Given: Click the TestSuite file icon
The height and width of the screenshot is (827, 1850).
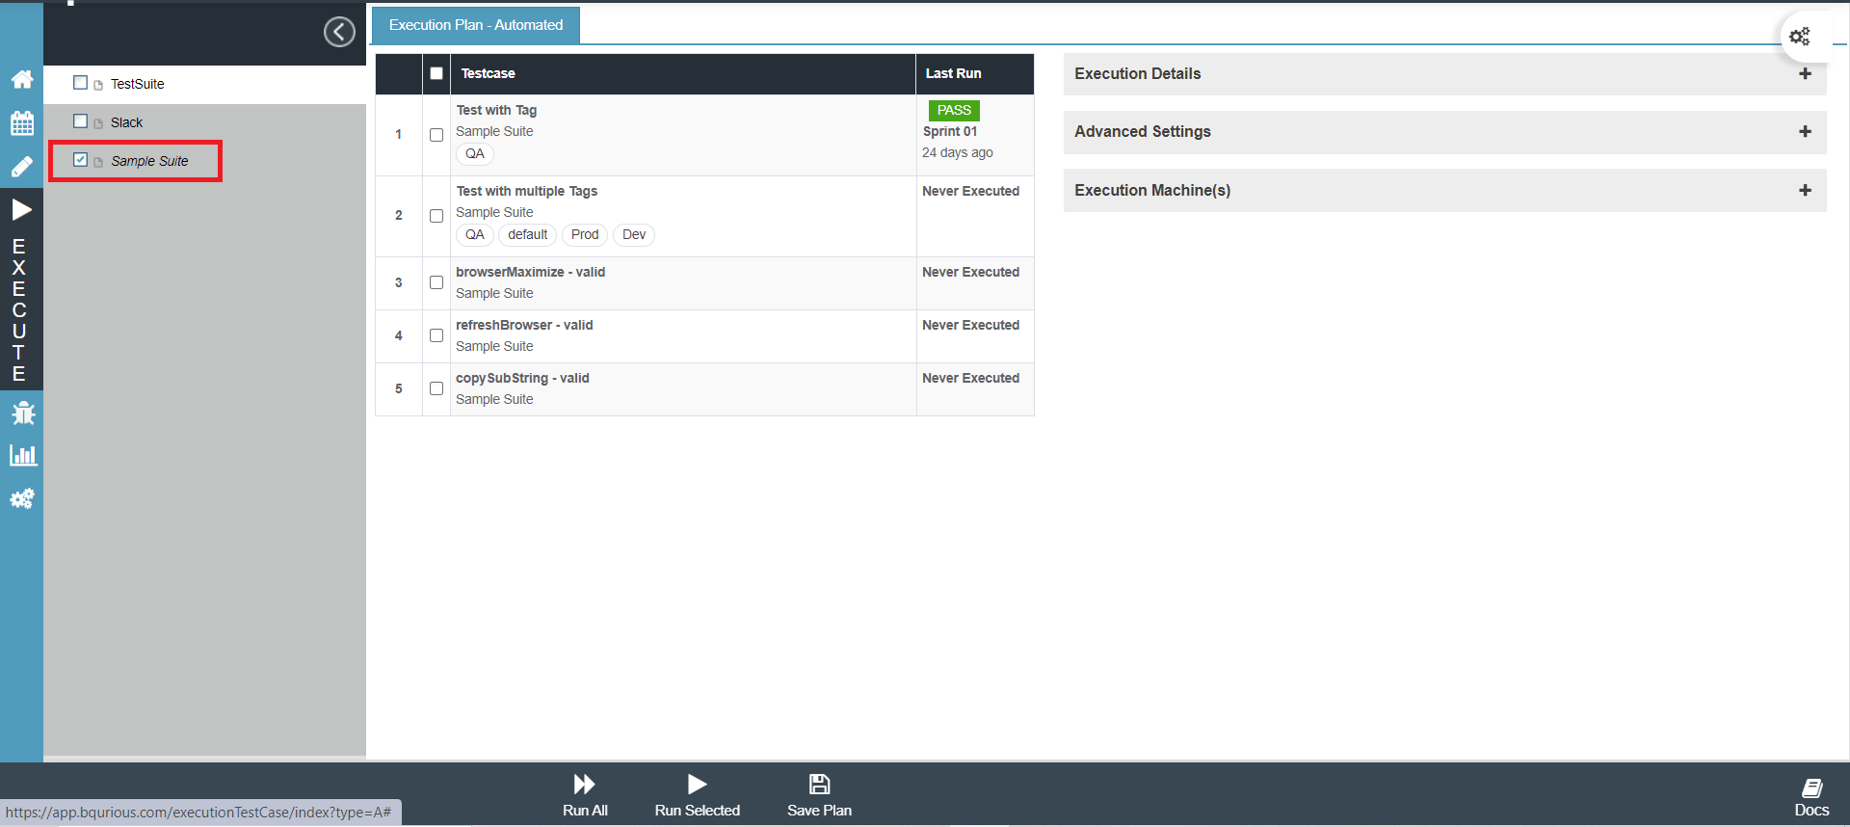Looking at the screenshot, I should (98, 85).
